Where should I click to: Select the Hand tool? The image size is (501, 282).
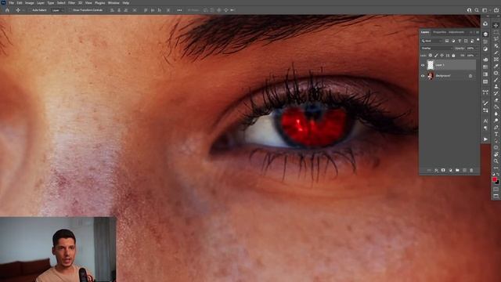[x=496, y=154]
